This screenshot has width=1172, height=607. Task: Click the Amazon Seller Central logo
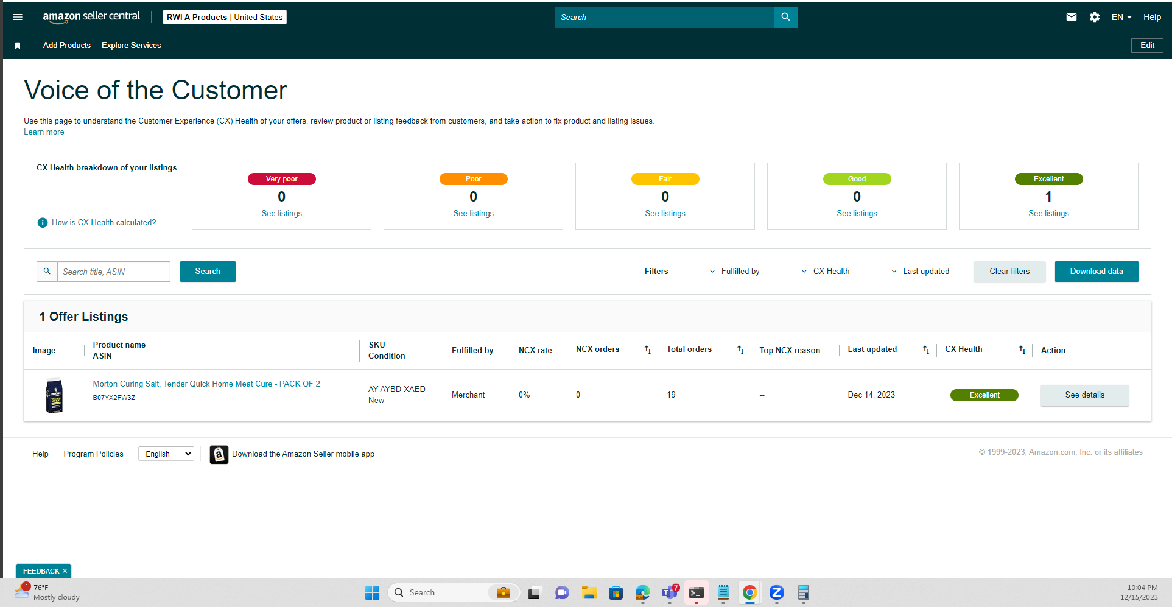(91, 17)
